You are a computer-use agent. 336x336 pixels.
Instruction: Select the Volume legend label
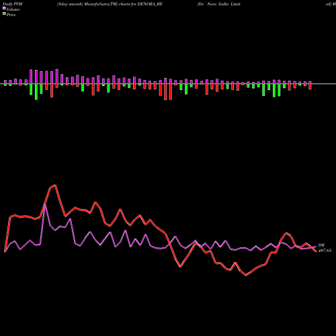[13, 9]
